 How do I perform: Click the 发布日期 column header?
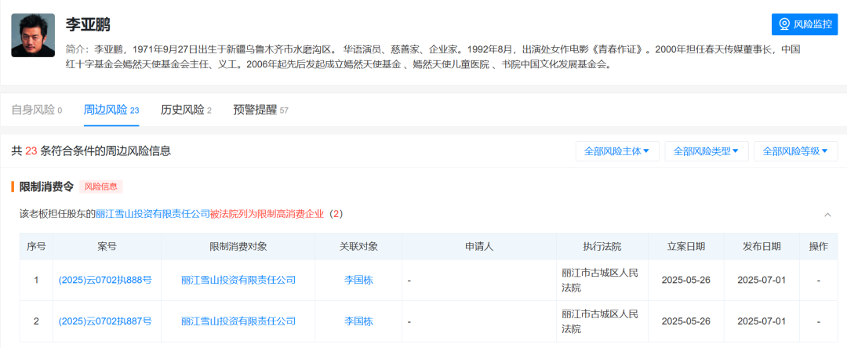tap(762, 247)
